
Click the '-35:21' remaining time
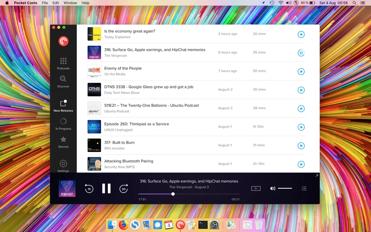pos(235,200)
